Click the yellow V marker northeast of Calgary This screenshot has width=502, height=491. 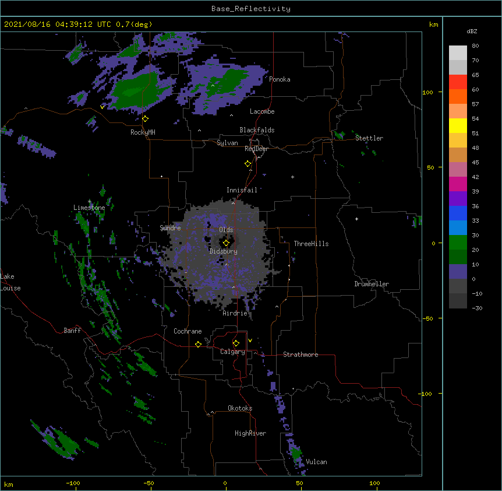(250, 341)
